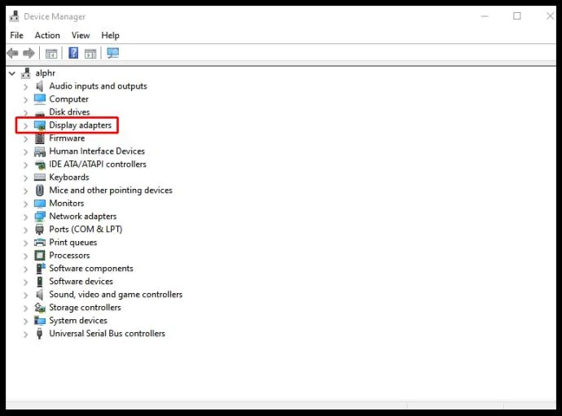The image size is (562, 416).
Task: Expand the System devices chevron
Action: (x=25, y=321)
